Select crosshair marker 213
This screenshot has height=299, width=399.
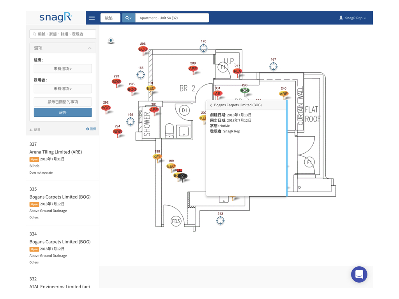click(x=221, y=220)
